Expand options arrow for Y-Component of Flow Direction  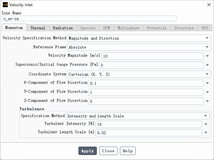pos(207,92)
